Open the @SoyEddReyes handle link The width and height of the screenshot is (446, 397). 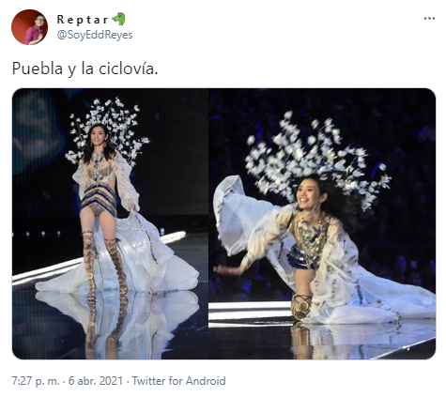[x=95, y=35]
